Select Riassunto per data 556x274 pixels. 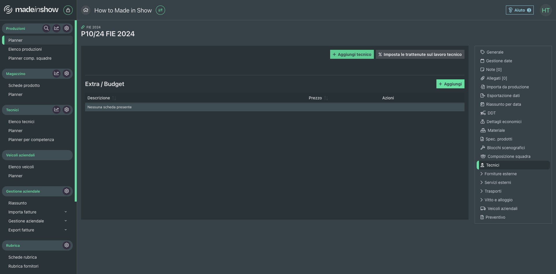coord(501,104)
